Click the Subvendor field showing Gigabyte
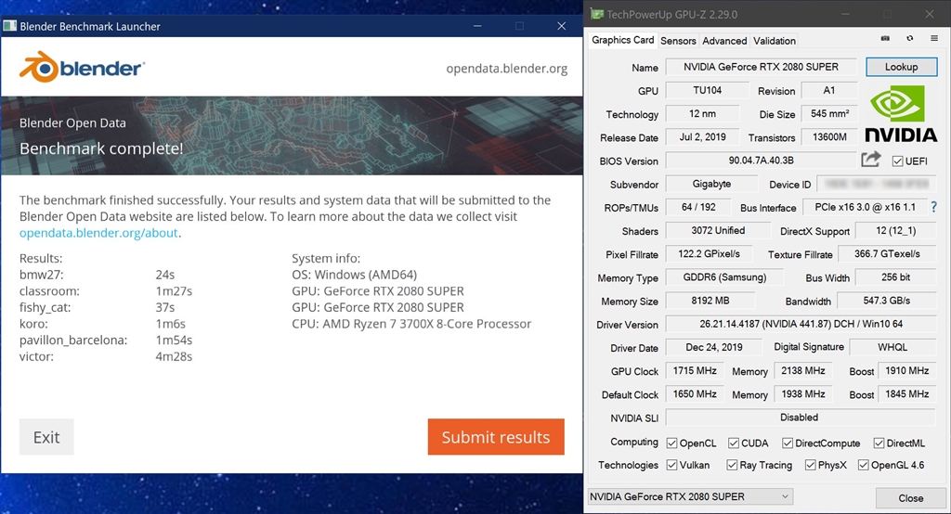 pyautogui.click(x=711, y=184)
